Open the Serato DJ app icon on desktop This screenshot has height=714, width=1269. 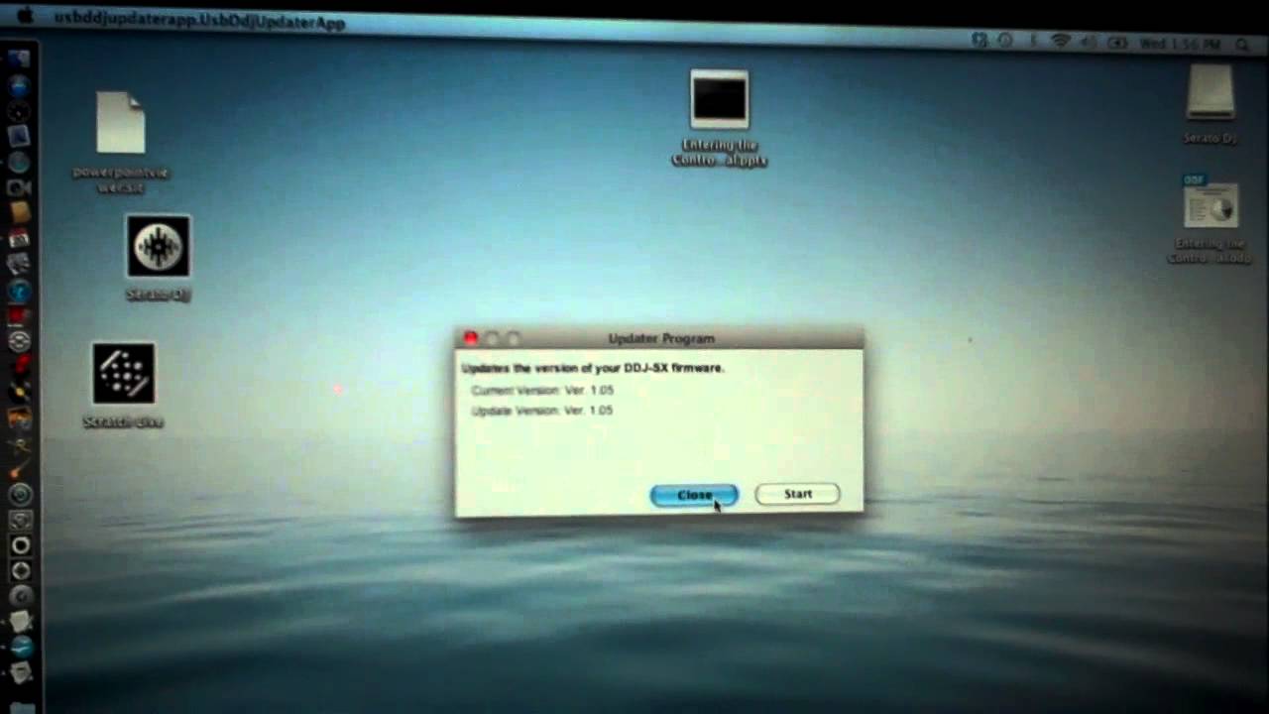point(158,247)
